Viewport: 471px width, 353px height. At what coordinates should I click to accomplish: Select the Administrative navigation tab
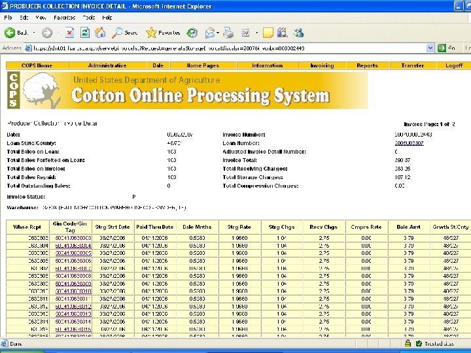pyautogui.click(x=107, y=65)
